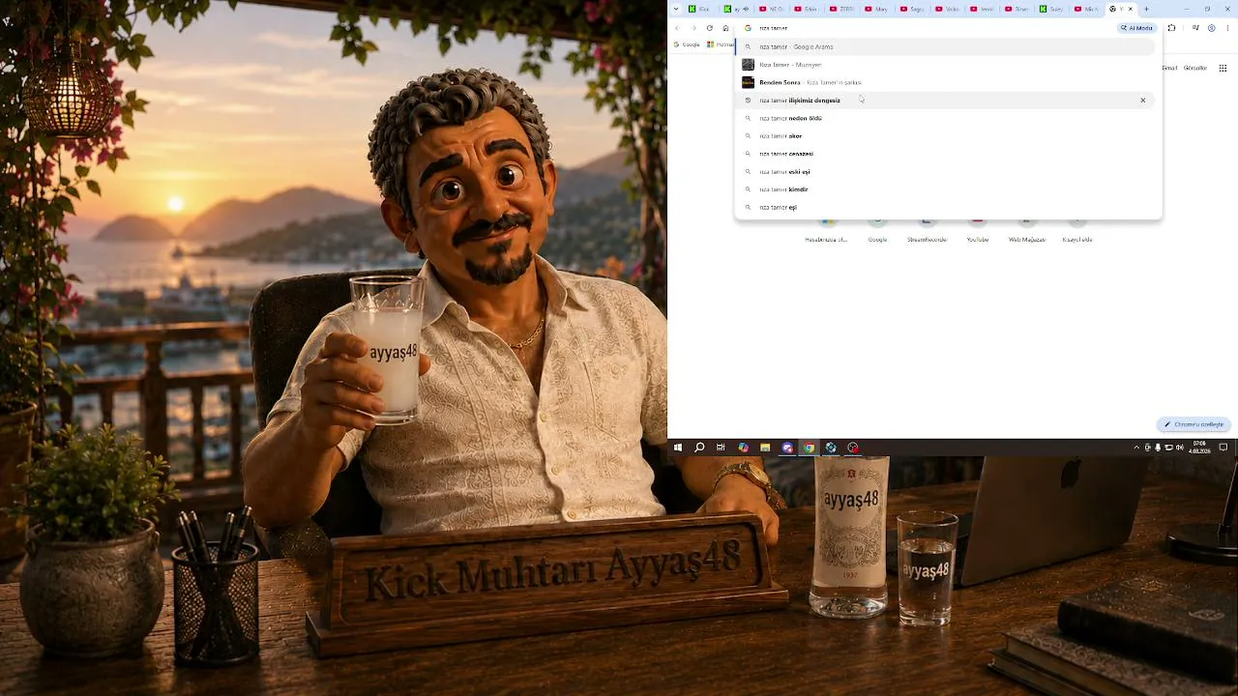
Task: Open Windows taskbar search
Action: [699, 448]
